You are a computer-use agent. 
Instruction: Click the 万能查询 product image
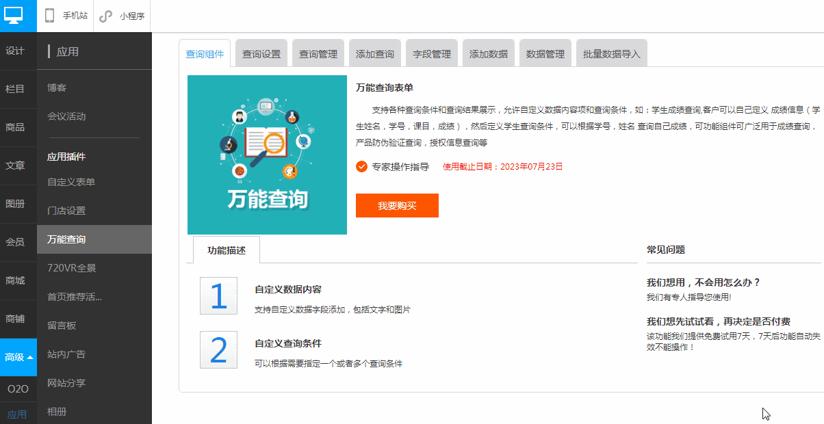[x=267, y=155]
